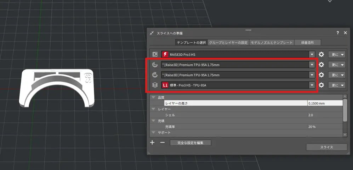Click the minus icon to remove a setting

click(x=163, y=142)
